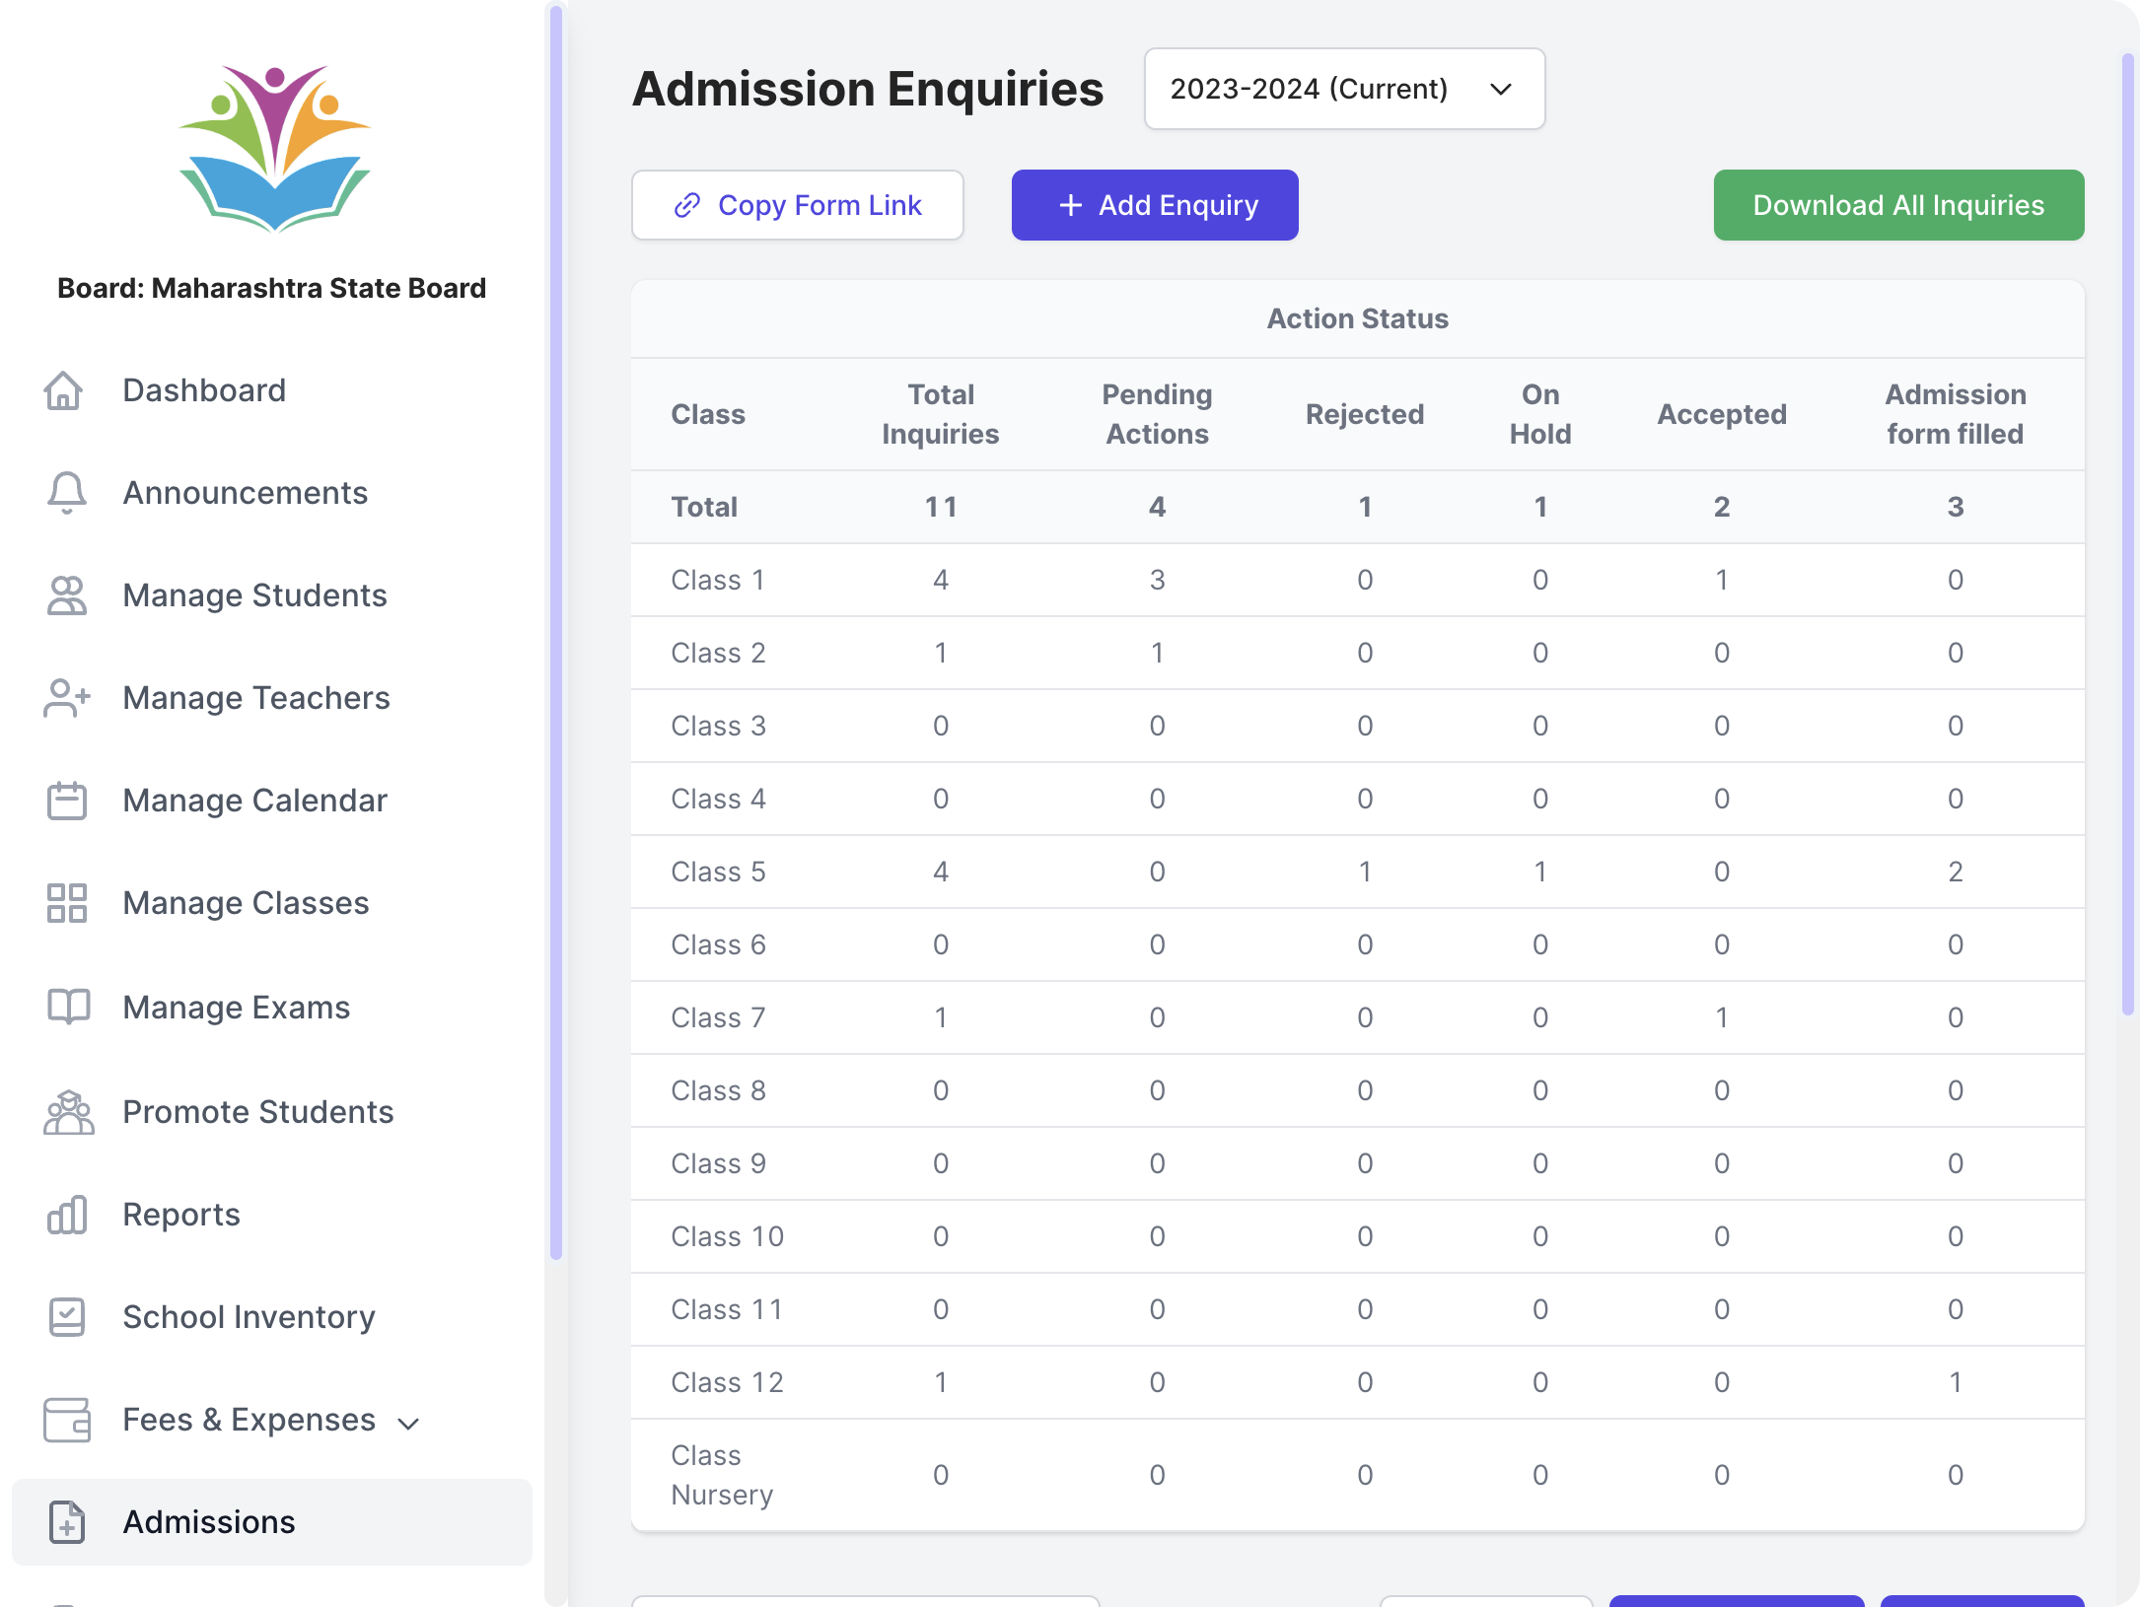Click the Admissions document icon
2140x1607 pixels.
pos(67,1522)
